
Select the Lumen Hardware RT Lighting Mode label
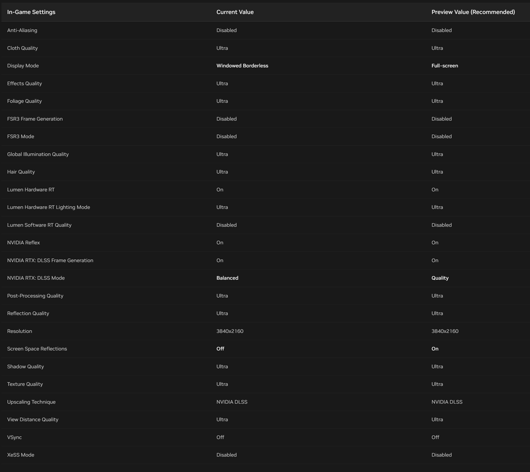coord(49,208)
